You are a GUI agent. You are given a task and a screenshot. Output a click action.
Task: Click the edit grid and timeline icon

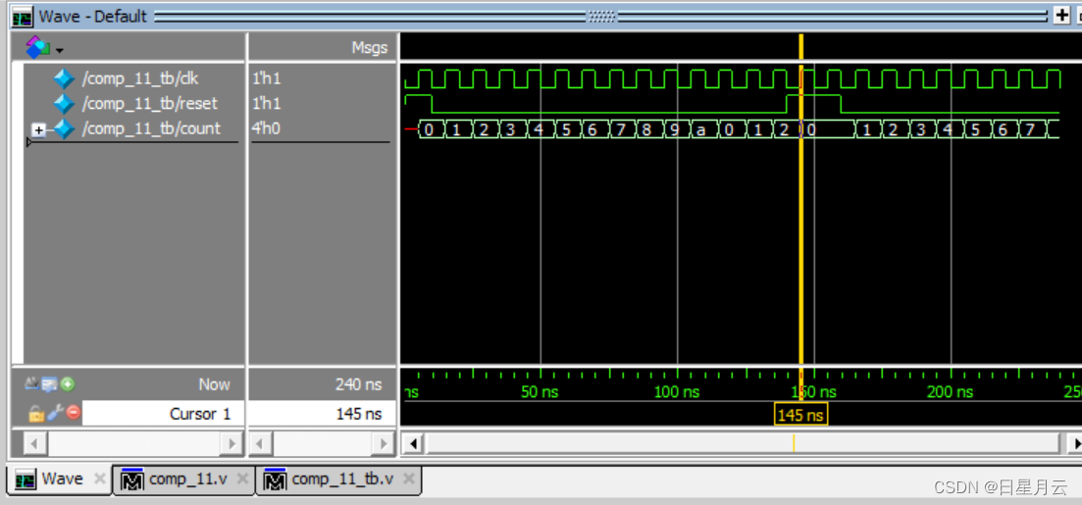coord(50,383)
